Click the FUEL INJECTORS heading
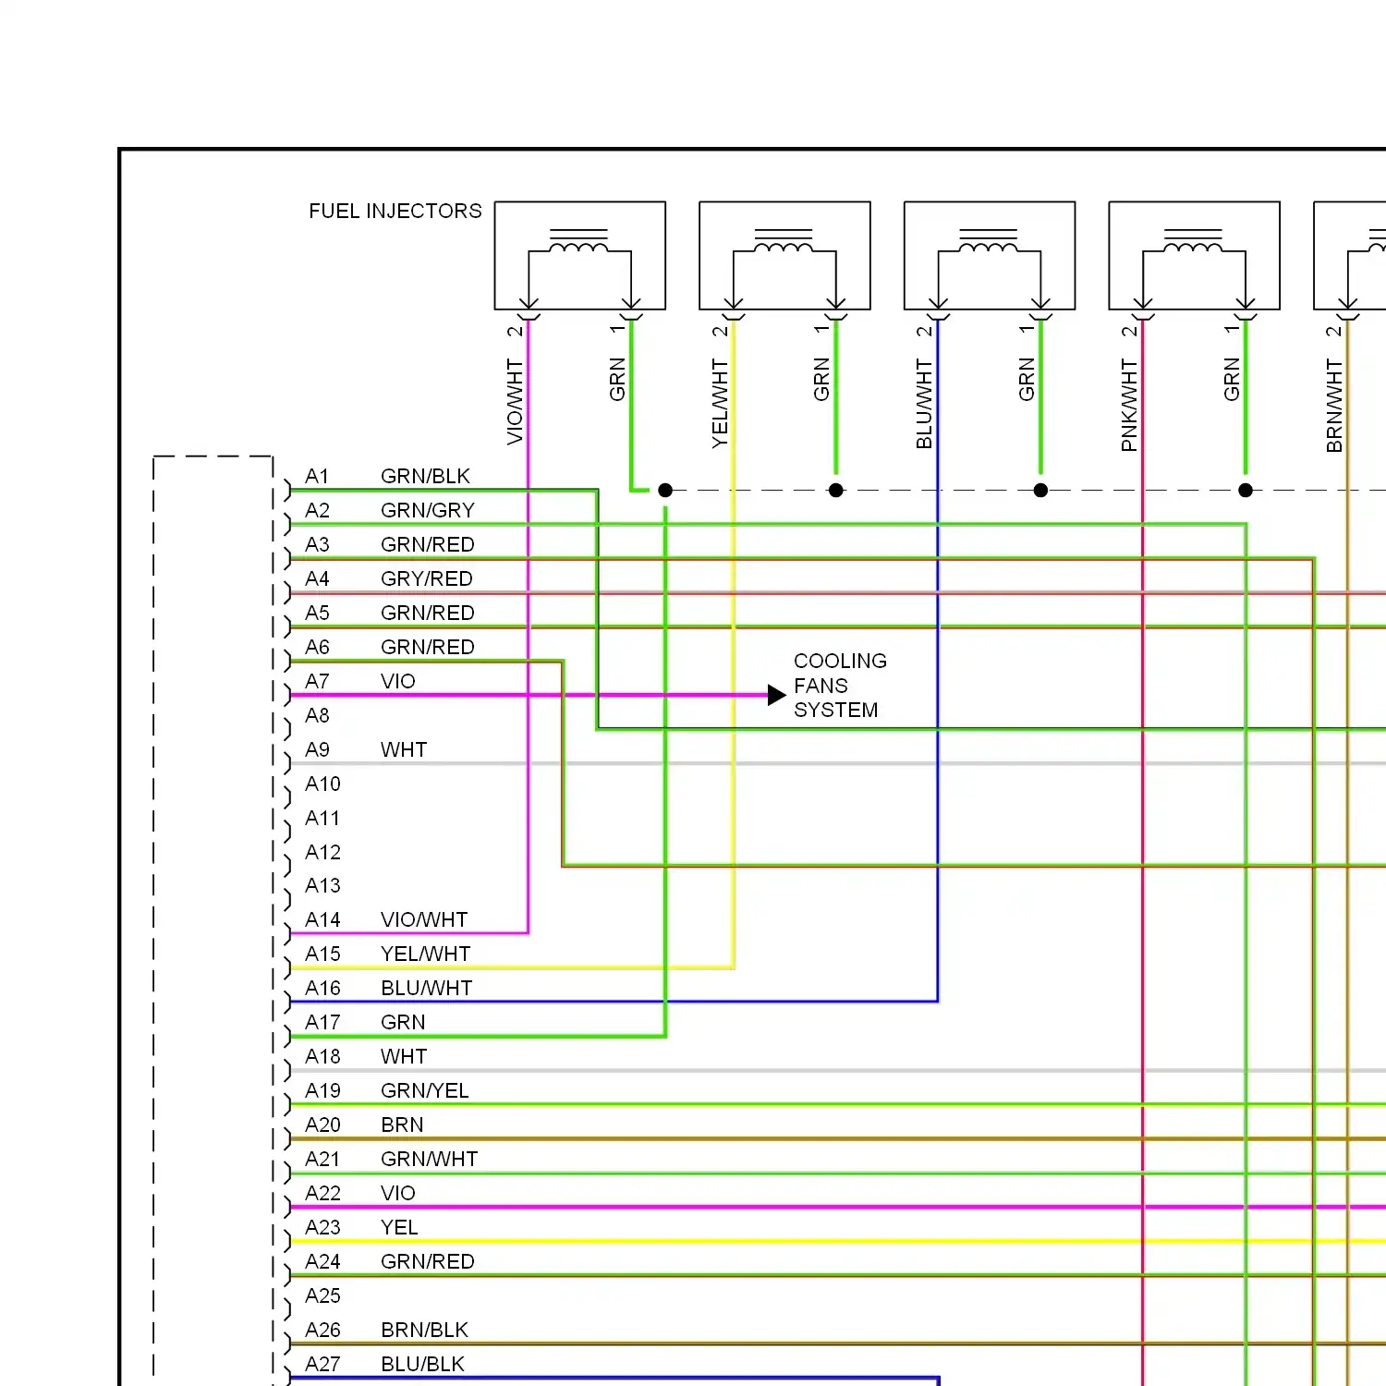Viewport: 1386px width, 1386px height. [395, 212]
